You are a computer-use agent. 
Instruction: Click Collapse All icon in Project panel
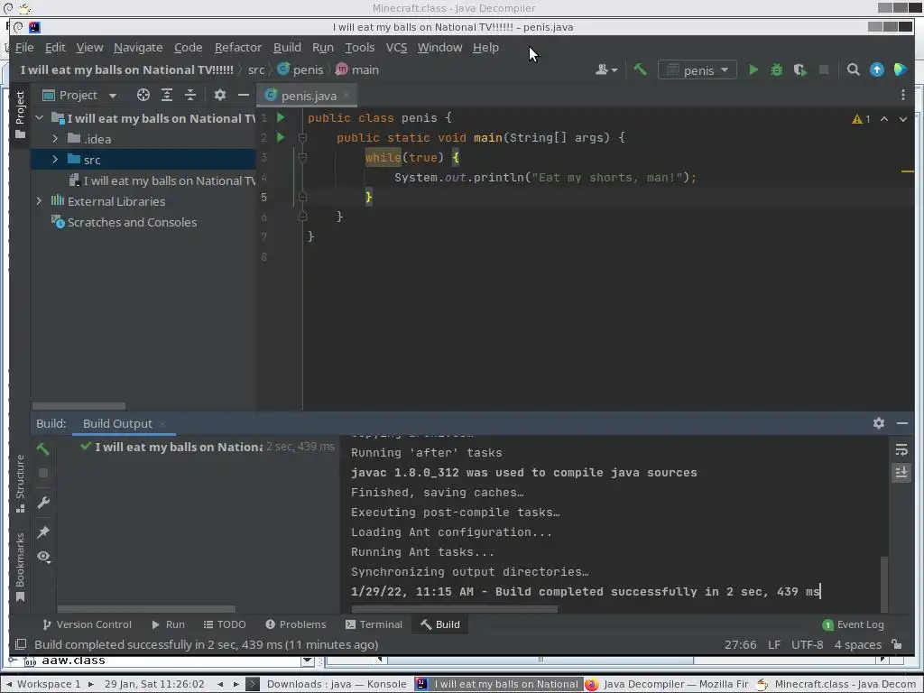click(x=189, y=95)
